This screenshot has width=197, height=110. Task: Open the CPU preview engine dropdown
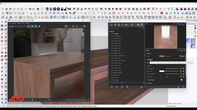182,24
